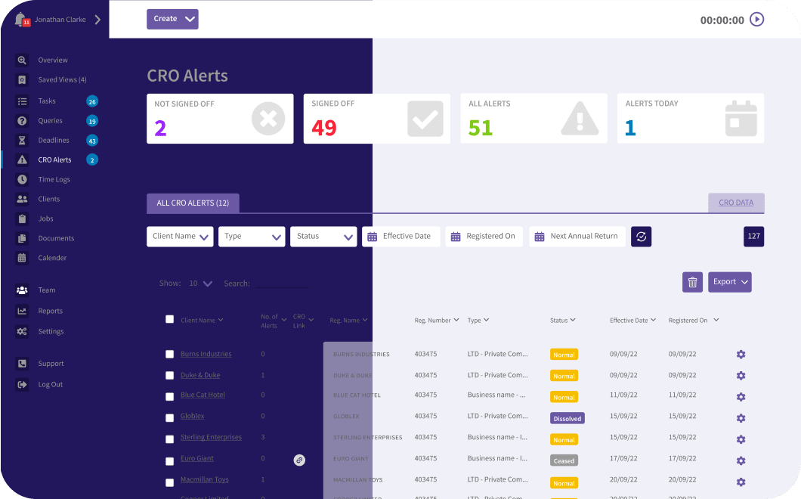Viewport: 801px width, 499px height.
Task: Sort by Status column header
Action: [562, 321]
